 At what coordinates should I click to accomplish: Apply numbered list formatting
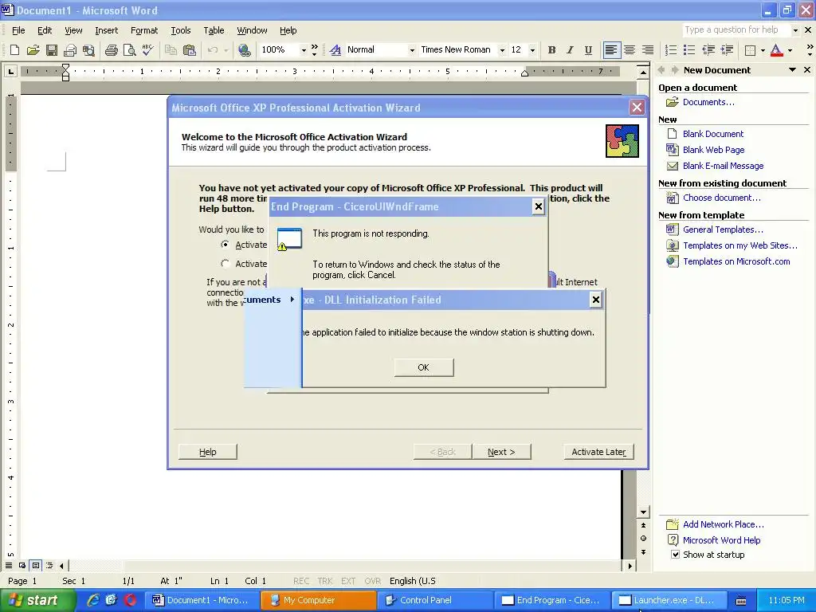coord(671,50)
